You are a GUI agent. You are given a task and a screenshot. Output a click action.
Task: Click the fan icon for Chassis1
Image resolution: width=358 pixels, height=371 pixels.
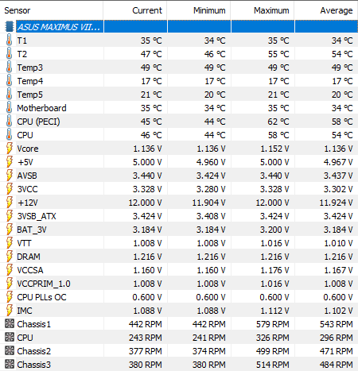point(10,323)
